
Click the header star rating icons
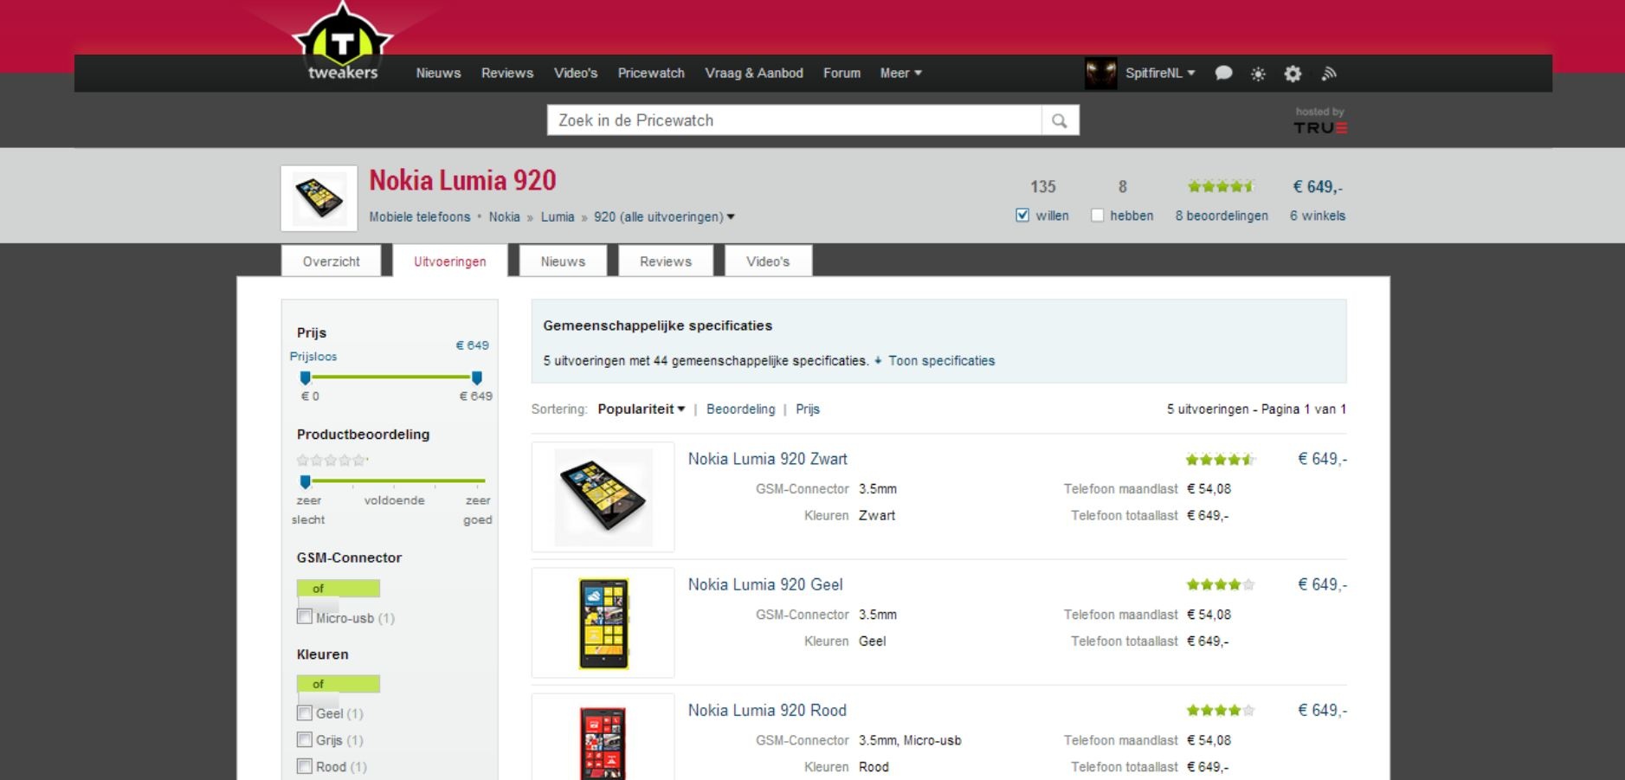pos(1221,186)
